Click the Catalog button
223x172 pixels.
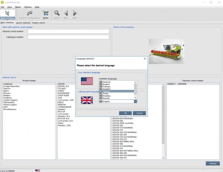click(213, 163)
